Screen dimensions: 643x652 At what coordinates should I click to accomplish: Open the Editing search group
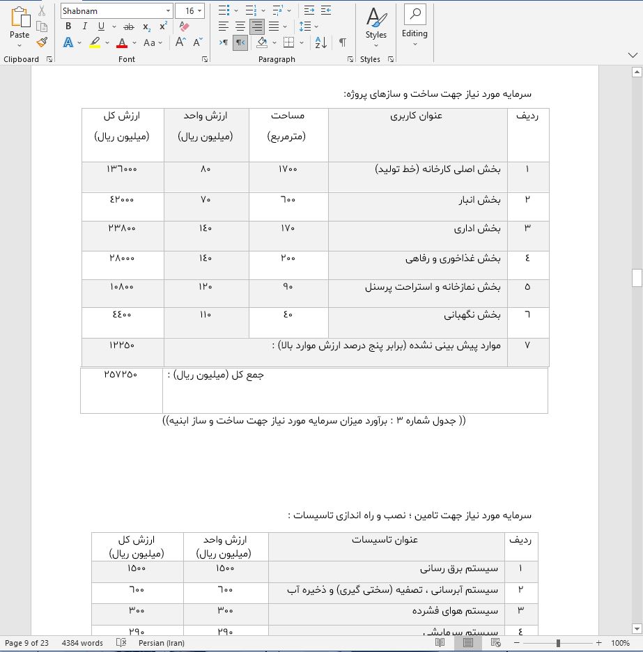(415, 26)
